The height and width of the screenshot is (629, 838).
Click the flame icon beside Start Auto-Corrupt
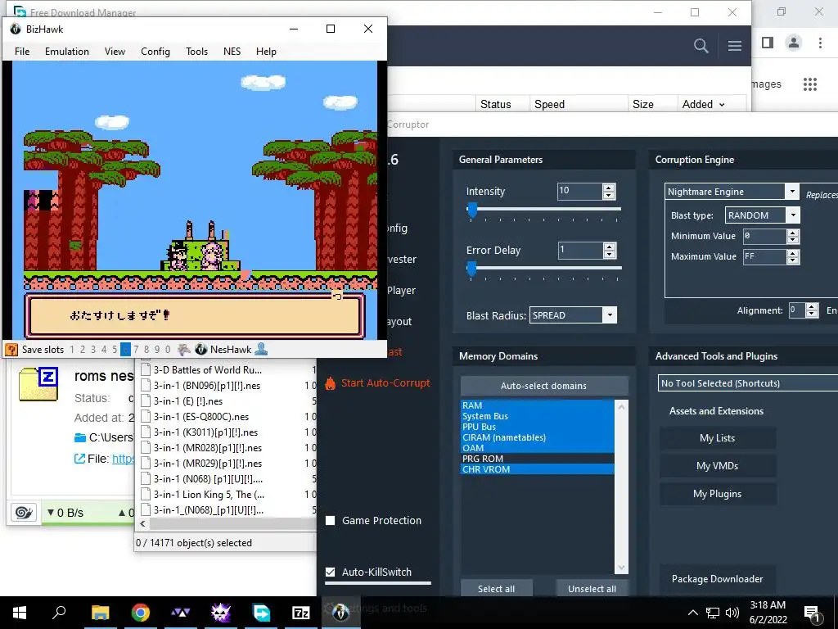[x=331, y=383]
